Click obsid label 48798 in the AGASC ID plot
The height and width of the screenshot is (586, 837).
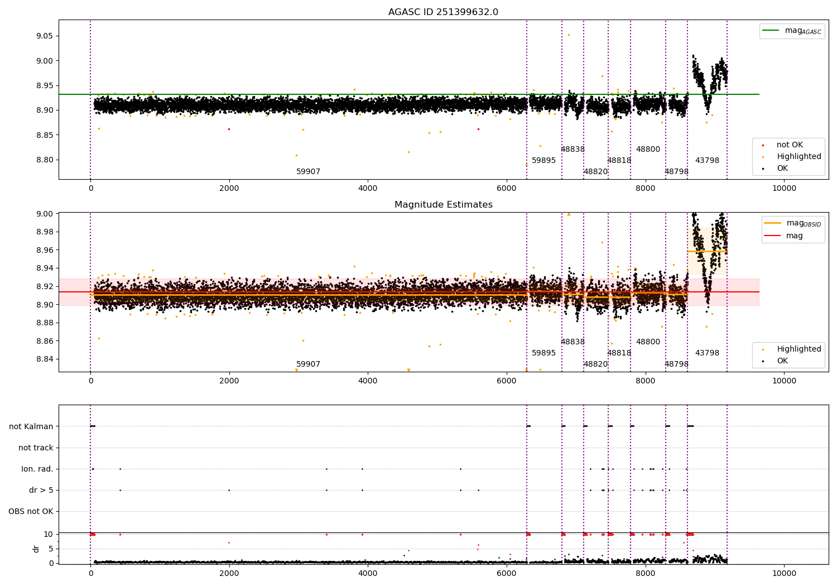point(676,172)
